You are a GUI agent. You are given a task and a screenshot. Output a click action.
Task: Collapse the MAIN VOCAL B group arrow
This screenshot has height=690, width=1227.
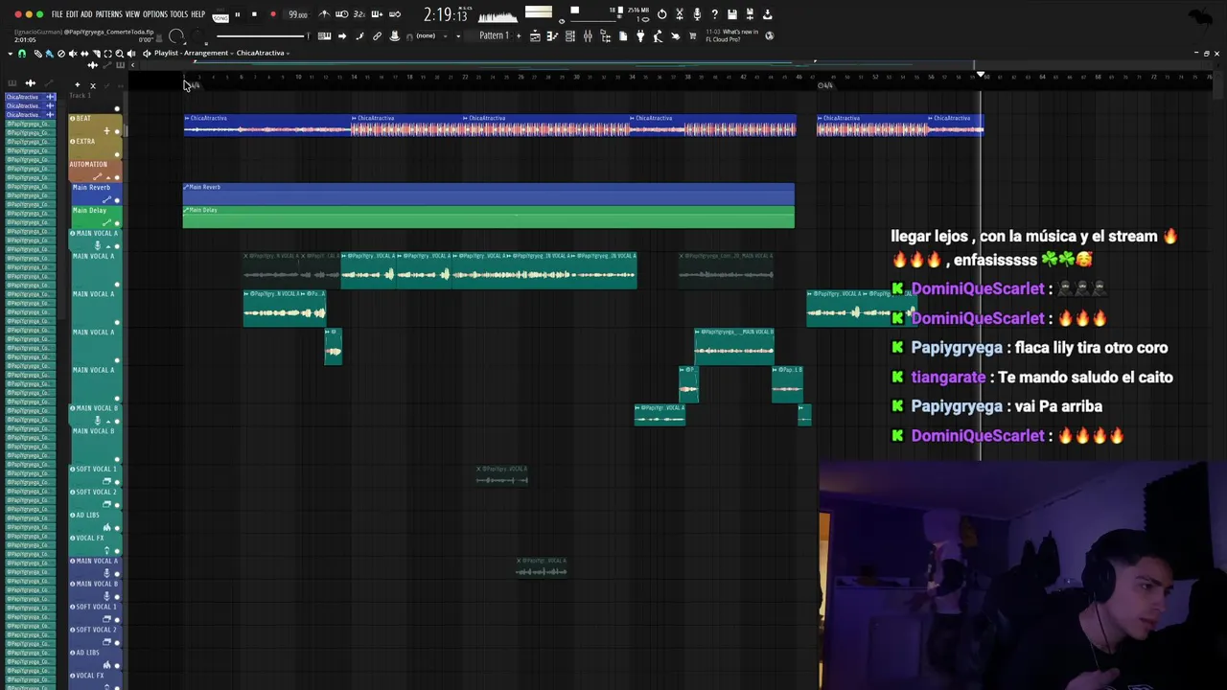coord(106,421)
